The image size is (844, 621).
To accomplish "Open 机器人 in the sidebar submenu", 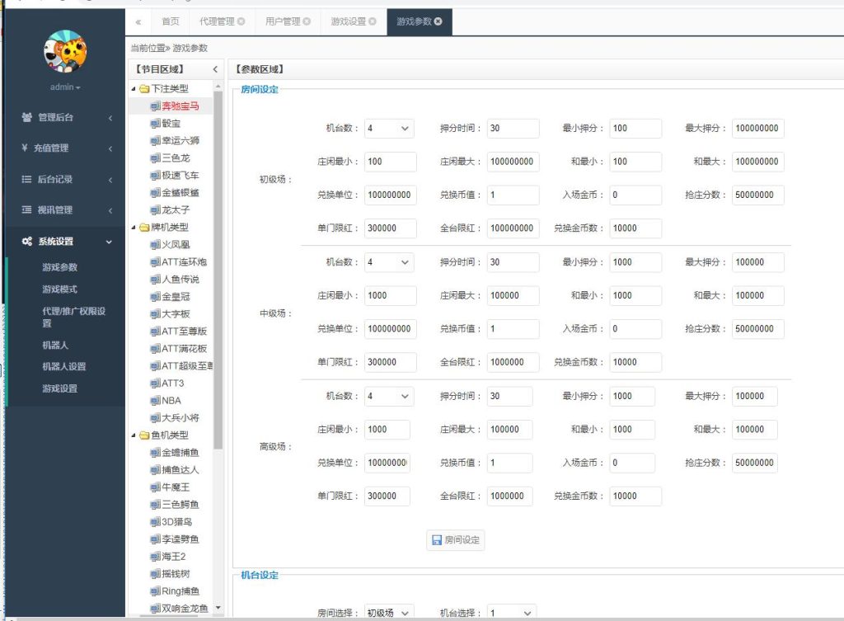I will point(55,346).
